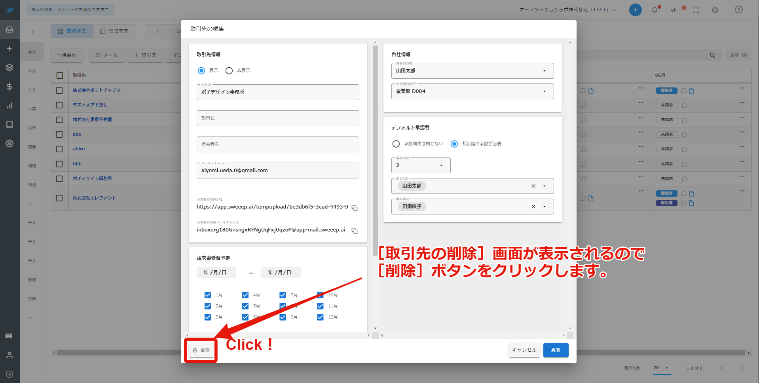The width and height of the screenshot is (759, 383).
Task: Open more options for 株式会社ポテトチップス row
Action: [x=742, y=88]
